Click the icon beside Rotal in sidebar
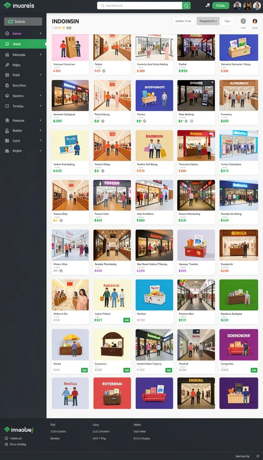Screen dimensions: 263x460 7,75
